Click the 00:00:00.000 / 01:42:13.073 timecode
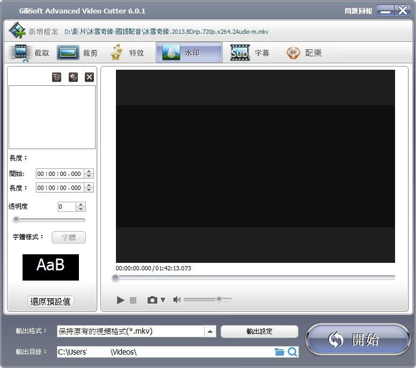 coord(153,268)
